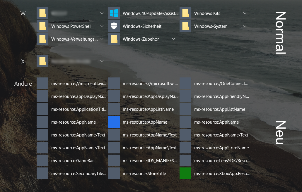Expand the Windows PowerShell folder chevron
The height and width of the screenshot is (192, 302).
coord(102,26)
